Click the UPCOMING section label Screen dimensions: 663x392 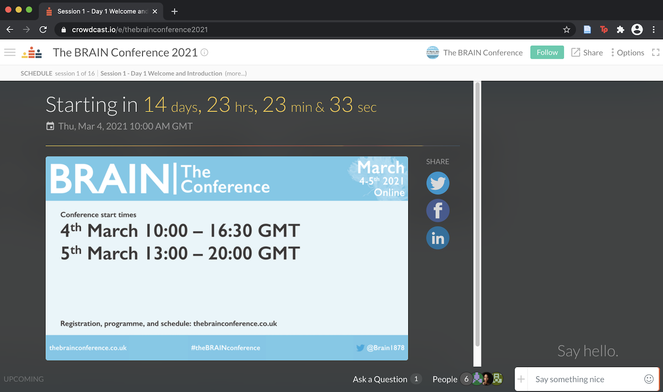(x=24, y=379)
